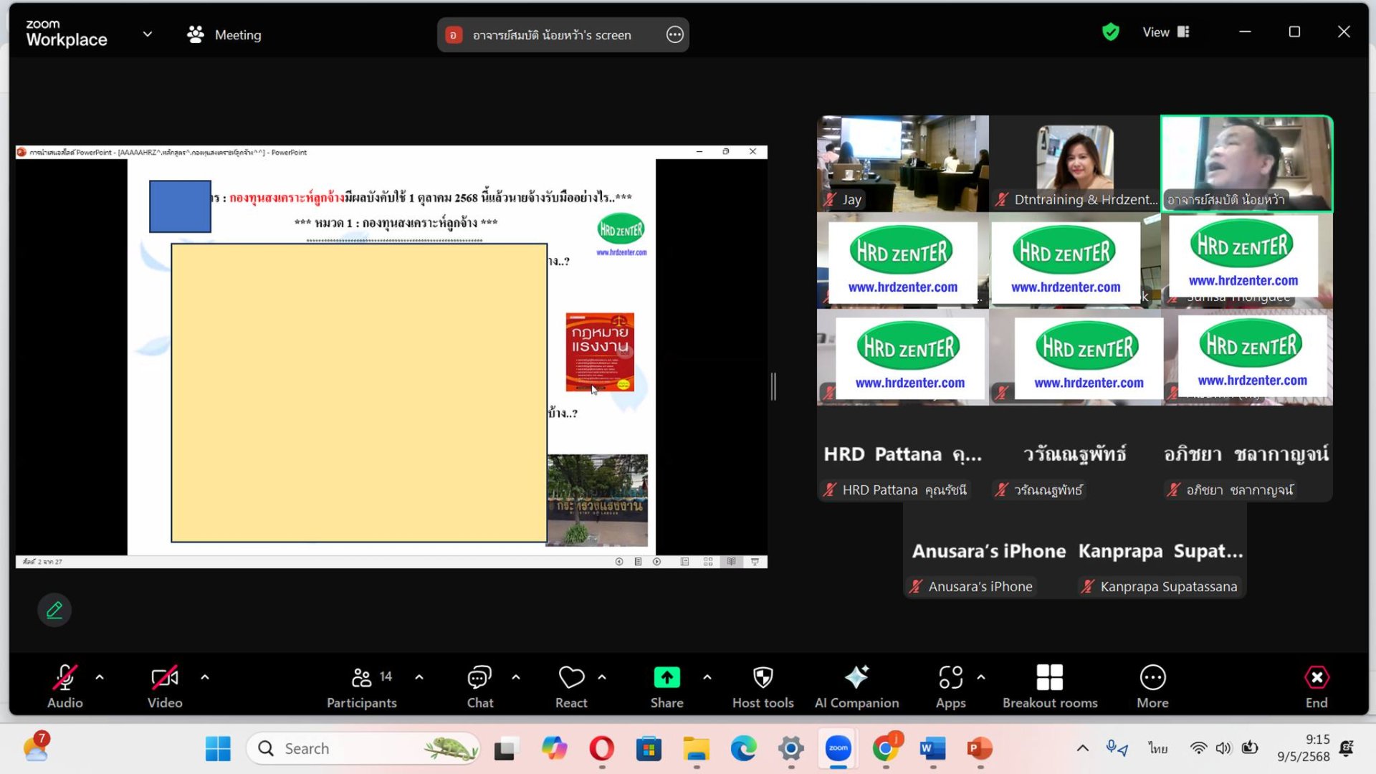Open the weather widget on taskbar
Image resolution: width=1376 pixels, height=774 pixels.
36,748
